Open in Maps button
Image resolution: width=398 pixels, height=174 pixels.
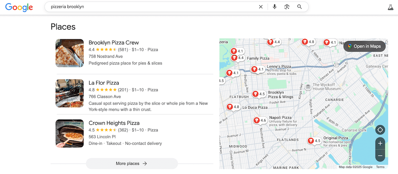[364, 46]
